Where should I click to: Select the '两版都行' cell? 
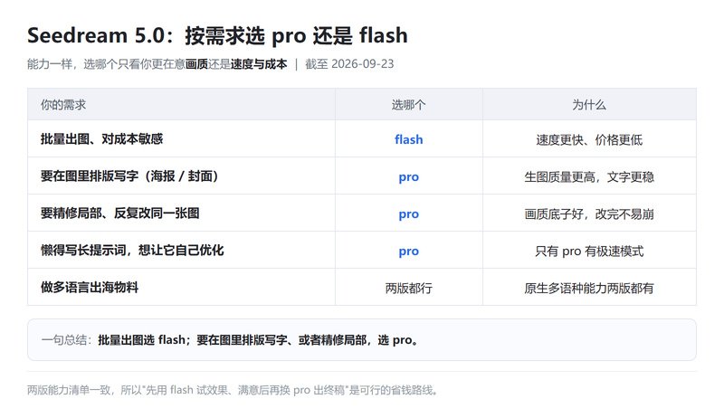pos(409,289)
